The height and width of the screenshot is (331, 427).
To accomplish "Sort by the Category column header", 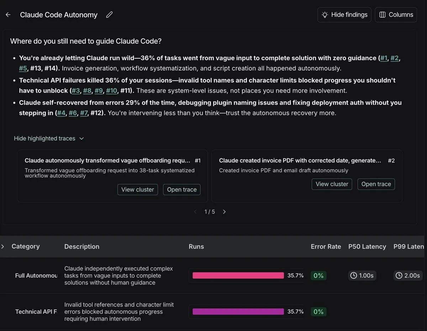I will 26,246.
